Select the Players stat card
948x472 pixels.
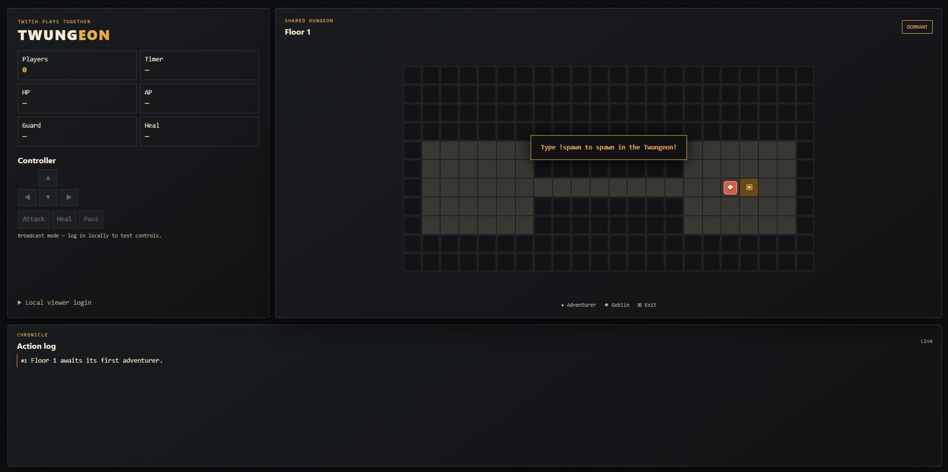click(x=77, y=65)
